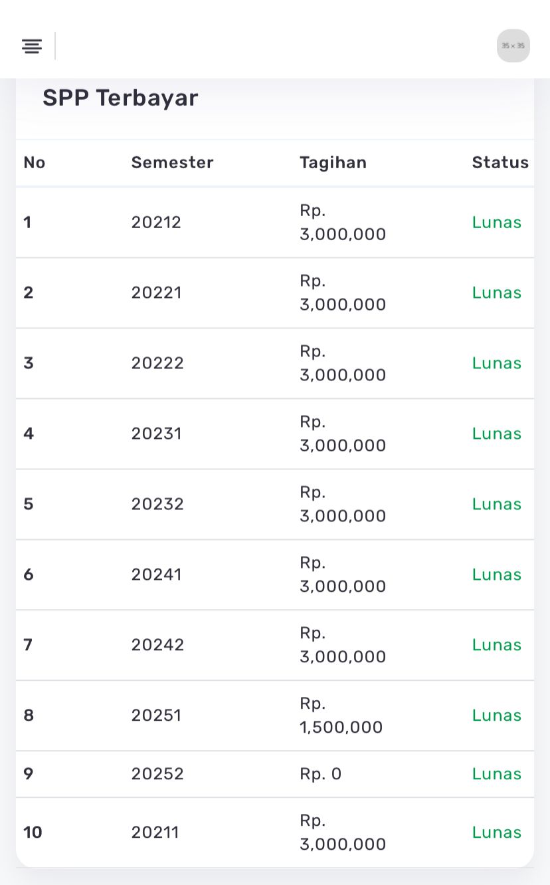550x885 pixels.
Task: Click the Tagihan column header
Action: tap(333, 163)
